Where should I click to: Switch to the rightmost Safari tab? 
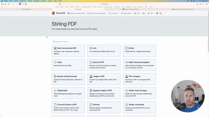point(183,9)
